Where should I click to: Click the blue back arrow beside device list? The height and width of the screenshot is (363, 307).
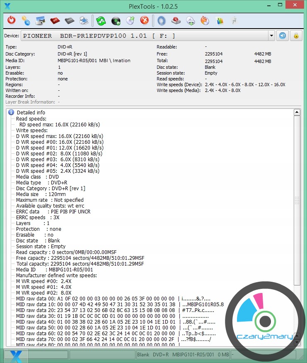283,36
